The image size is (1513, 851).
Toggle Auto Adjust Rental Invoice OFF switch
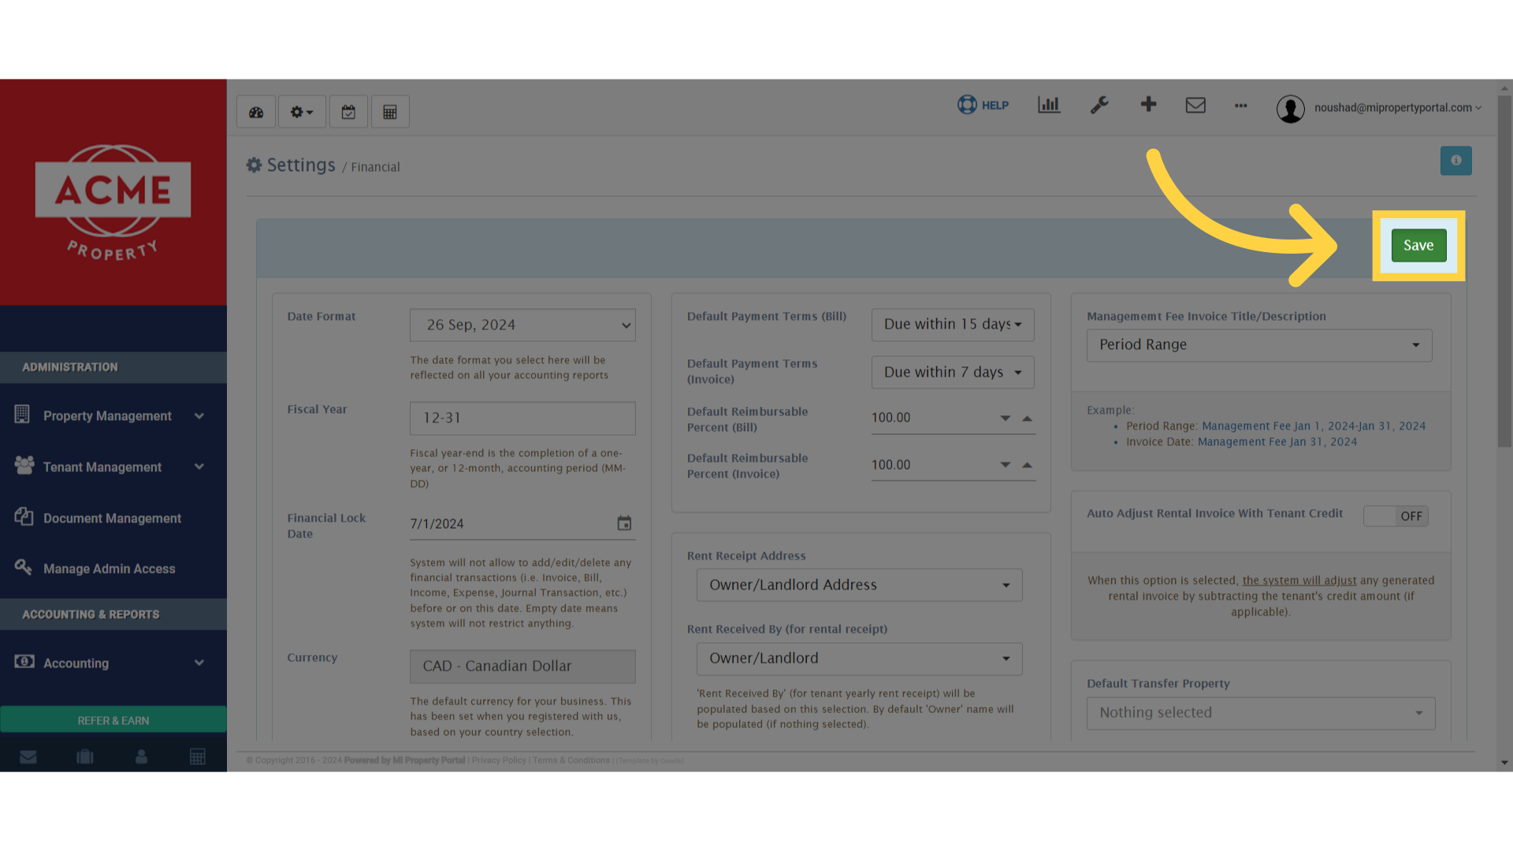coord(1396,516)
